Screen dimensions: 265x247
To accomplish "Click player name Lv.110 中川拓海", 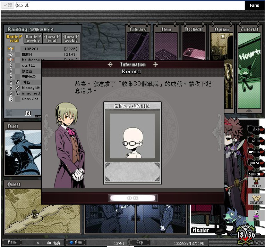I will (48, 243).
